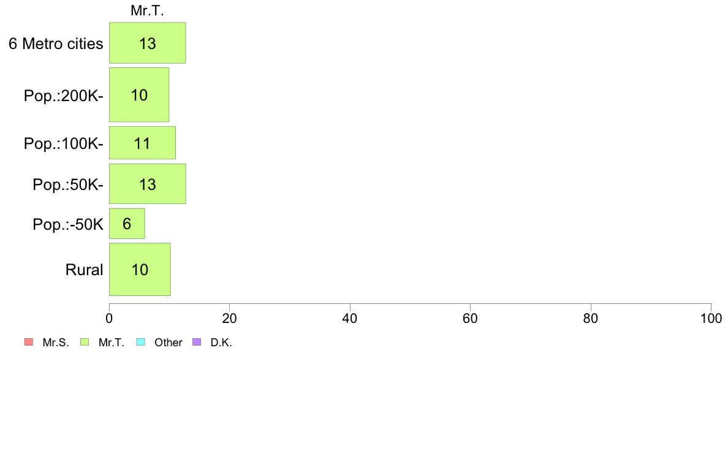Click the 100 axis tick label
This screenshot has height=451, width=728.
711,319
